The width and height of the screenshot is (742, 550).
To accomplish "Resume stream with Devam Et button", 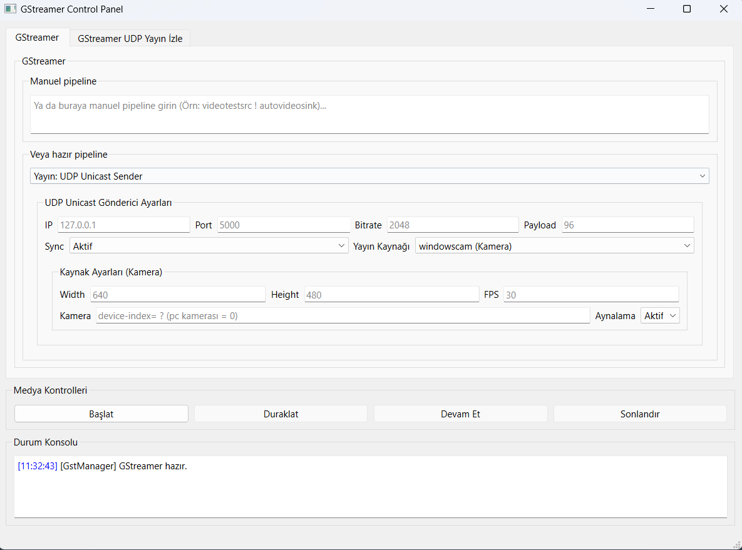I will (x=460, y=414).
